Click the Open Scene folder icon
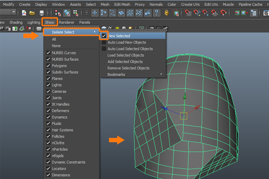This screenshot has height=179, width=269. 32,13
